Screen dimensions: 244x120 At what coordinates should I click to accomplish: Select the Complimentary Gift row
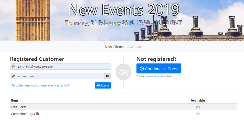point(124,114)
